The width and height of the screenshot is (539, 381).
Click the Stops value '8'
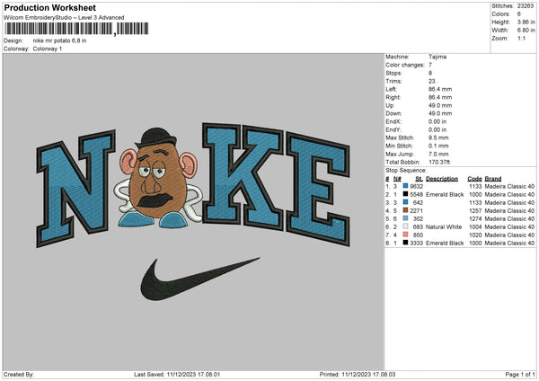tap(430, 73)
